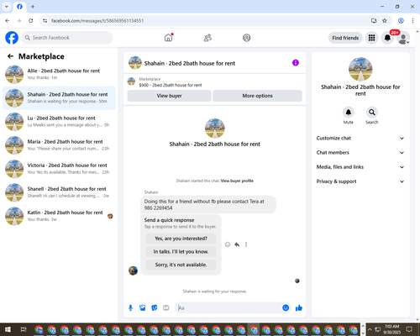Viewport: 420px width, 336px height.
Task: Show hidden system tray icons
Action: pos(370,329)
